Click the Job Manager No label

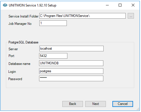(x=20, y=24)
